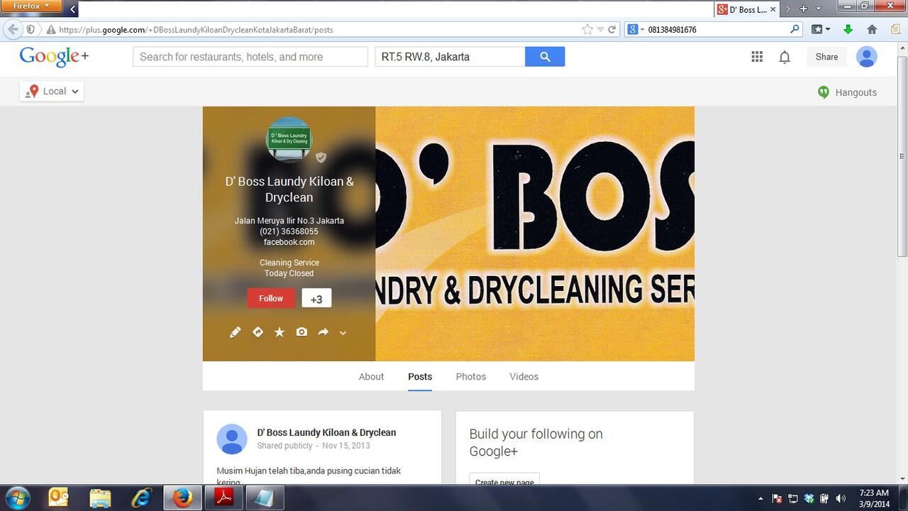Bookmark page with the star icon
The image size is (908, 511).
click(587, 30)
